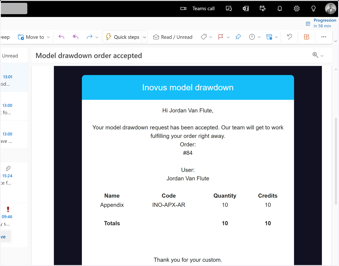Screen dimensions: 339x266
Task: Open more actions ellipsis menu
Action: [x=324, y=37]
